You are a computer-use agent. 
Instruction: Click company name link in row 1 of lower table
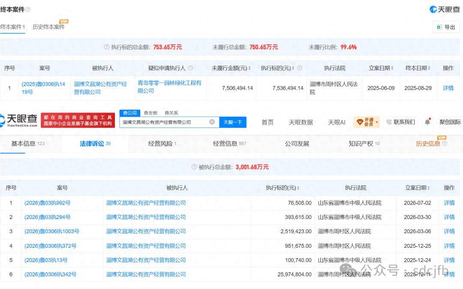[146, 203]
